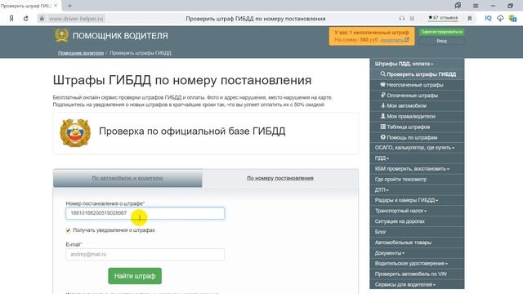This screenshot has width=523, height=294.
Task: Switch to 'По автомобилю и водителю' tab
Action: (x=127, y=178)
